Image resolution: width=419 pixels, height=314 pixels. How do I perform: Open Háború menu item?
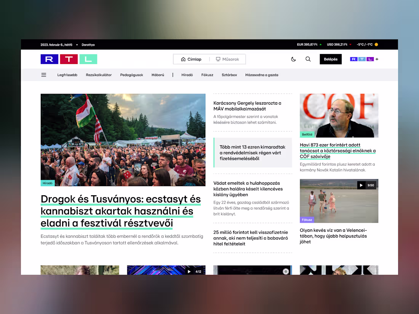point(158,75)
